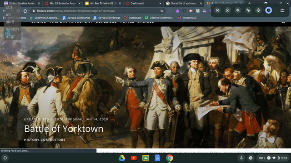
Task: Launch Google Docs from the shelf
Action: point(157,158)
